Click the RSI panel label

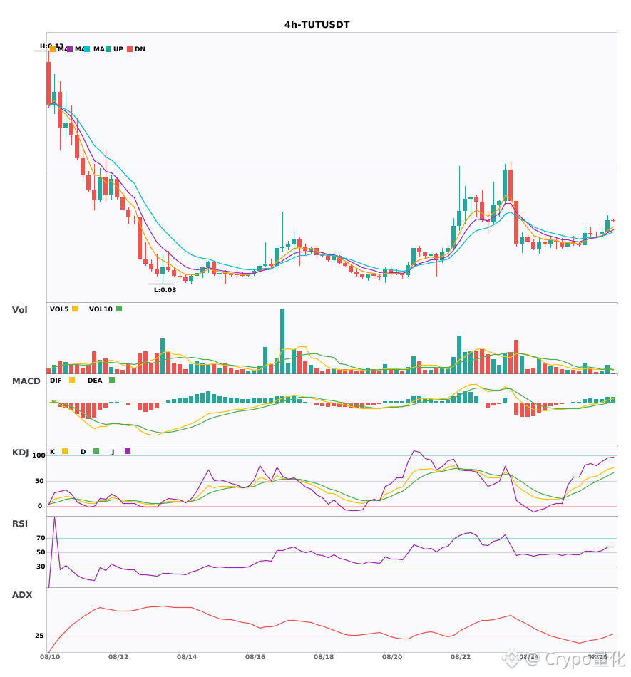[x=20, y=524]
